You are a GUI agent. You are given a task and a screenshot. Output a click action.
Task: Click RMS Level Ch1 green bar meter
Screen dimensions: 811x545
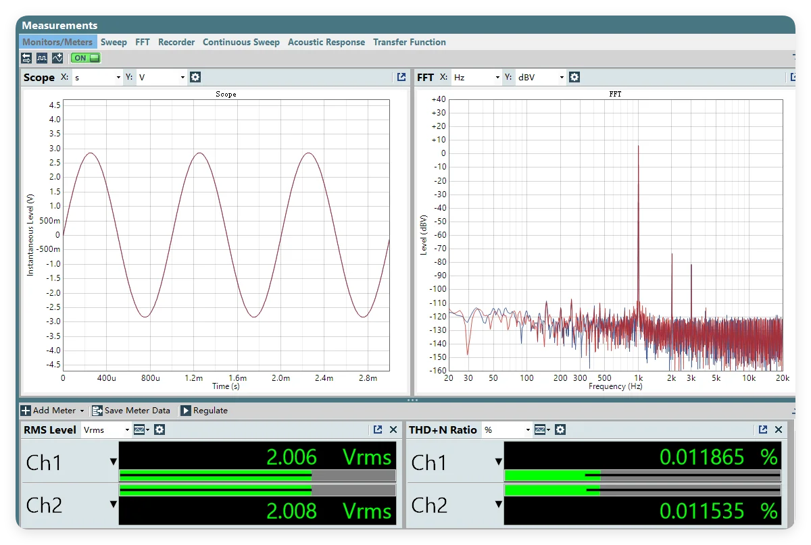pos(257,475)
